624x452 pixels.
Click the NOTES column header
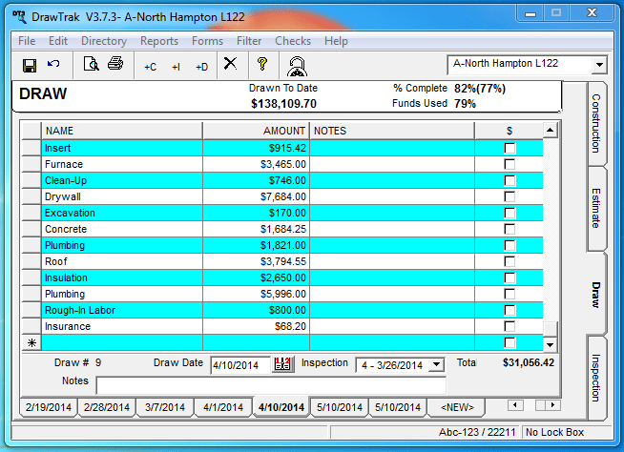tap(392, 131)
